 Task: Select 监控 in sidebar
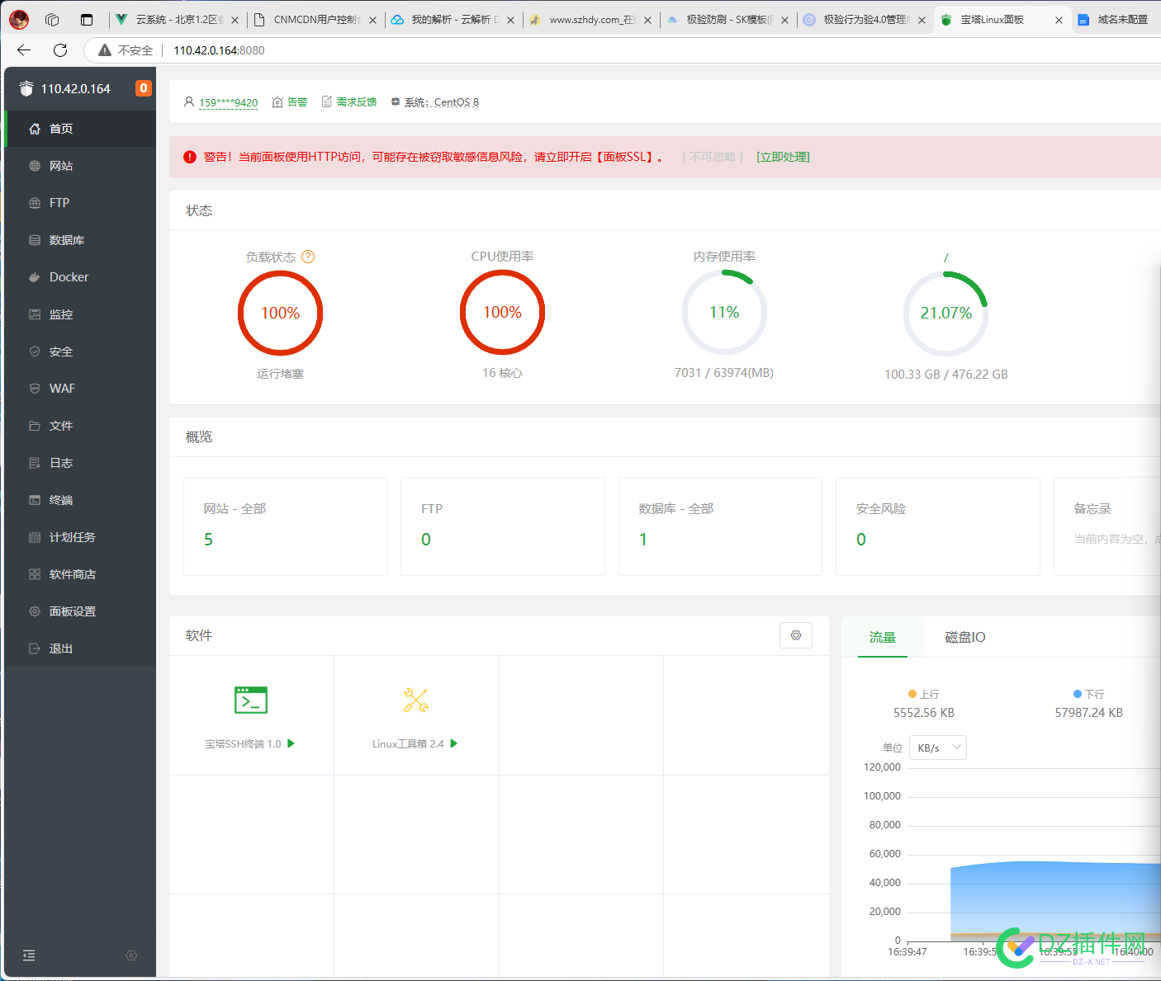[x=80, y=314]
